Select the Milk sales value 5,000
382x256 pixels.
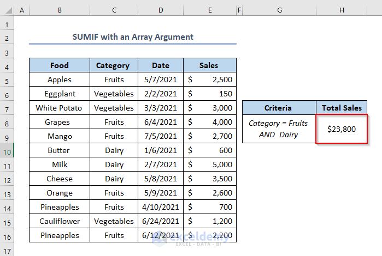pos(210,164)
